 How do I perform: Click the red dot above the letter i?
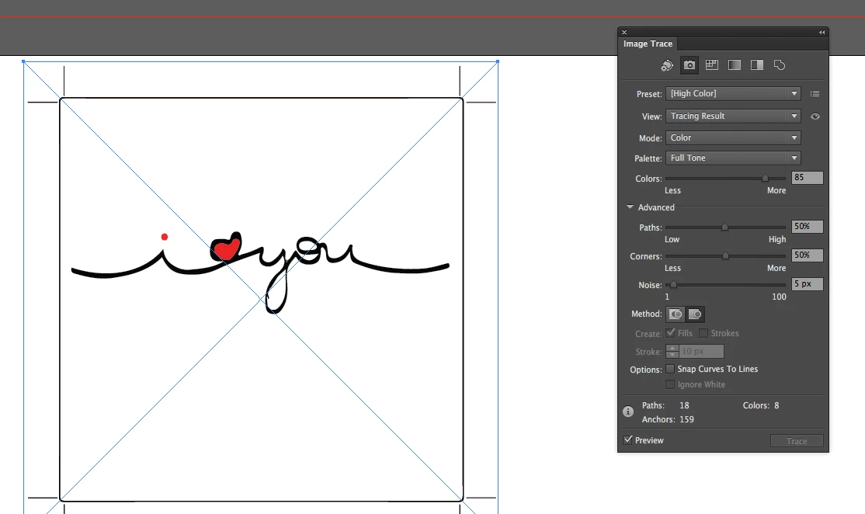coord(165,237)
